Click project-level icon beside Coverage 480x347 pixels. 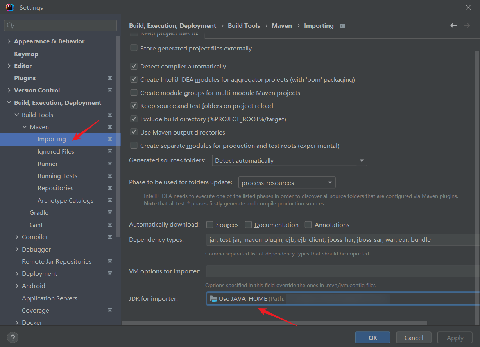click(x=110, y=310)
